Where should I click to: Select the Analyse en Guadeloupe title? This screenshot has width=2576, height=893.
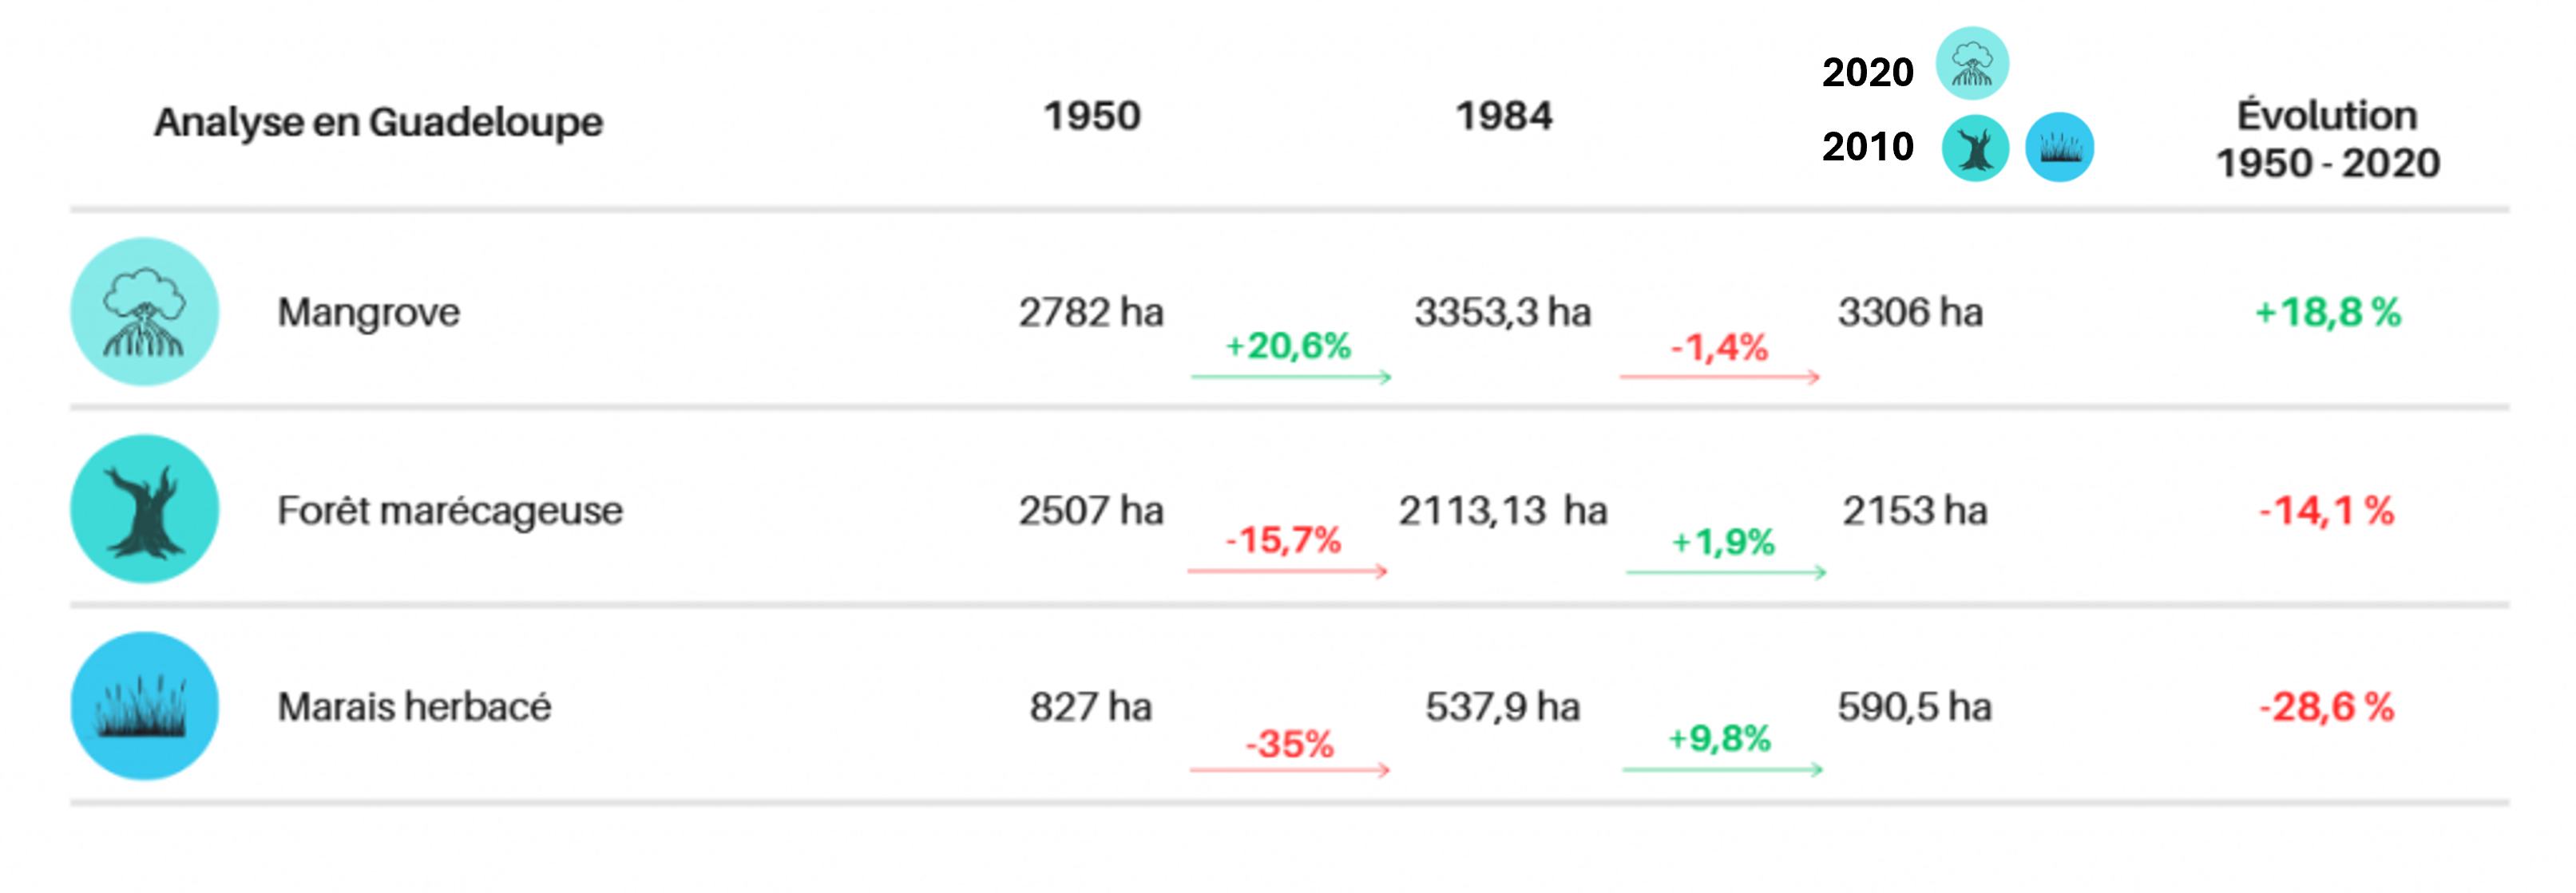[378, 122]
